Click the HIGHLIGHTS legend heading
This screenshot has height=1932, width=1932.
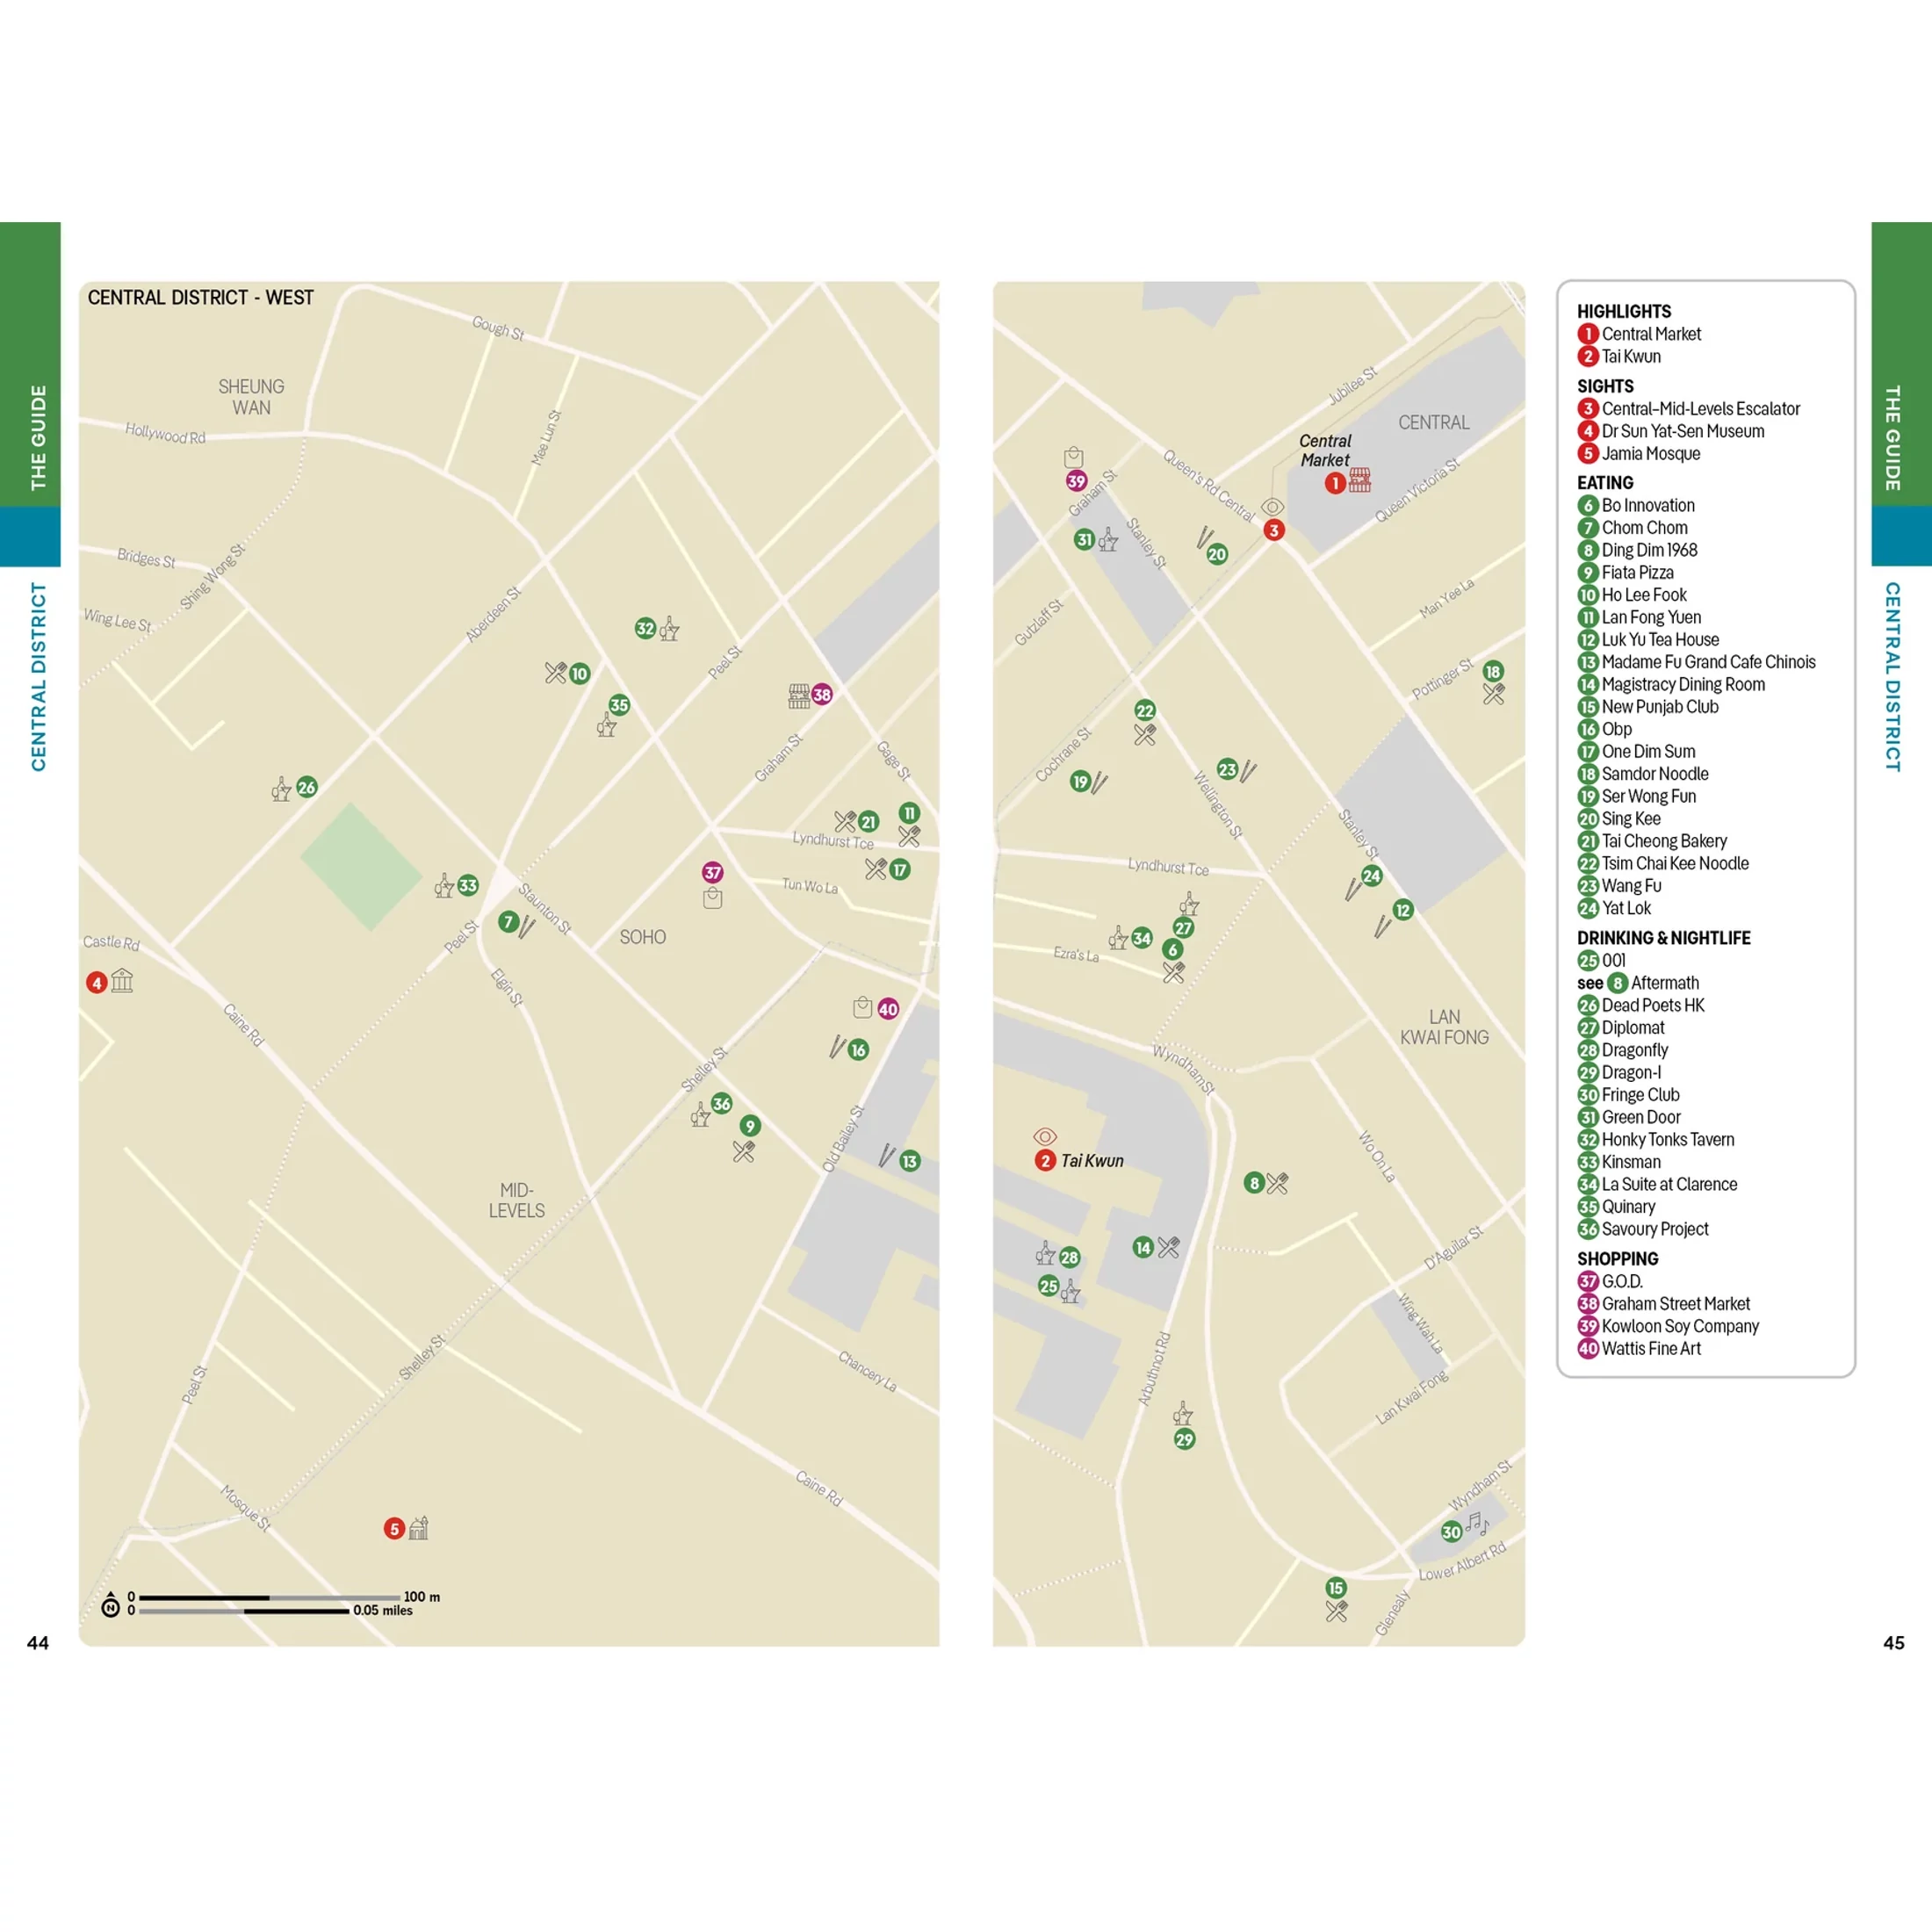point(1623,311)
